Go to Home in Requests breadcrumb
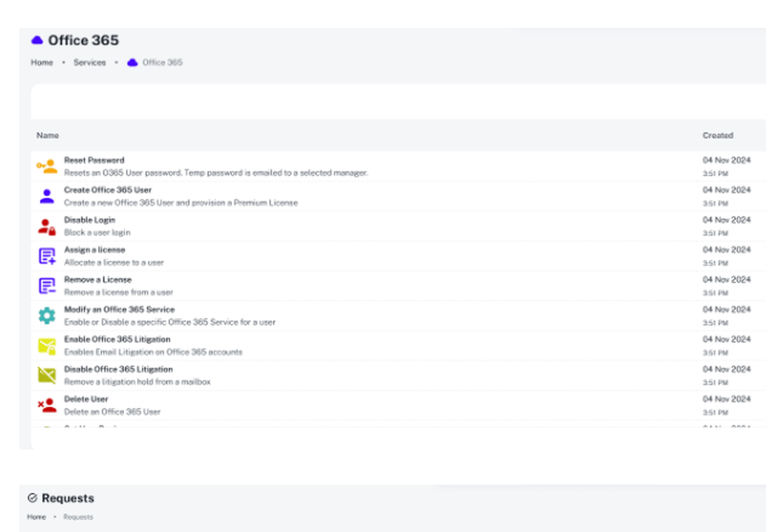 click(x=36, y=517)
